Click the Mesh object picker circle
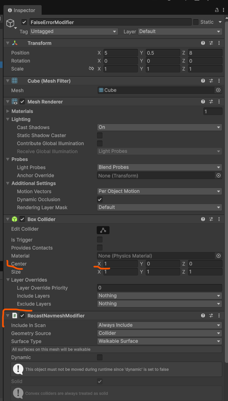The width and height of the screenshot is (228, 401). 218,90
